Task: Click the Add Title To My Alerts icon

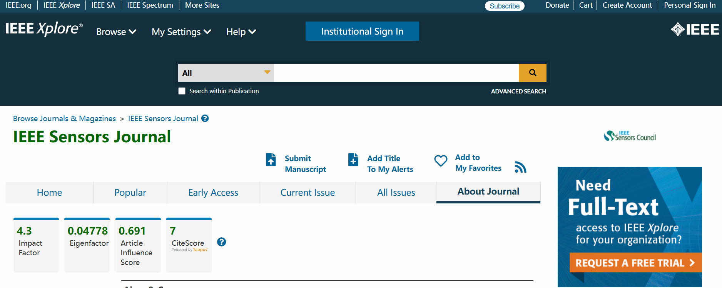Action: coord(353,160)
